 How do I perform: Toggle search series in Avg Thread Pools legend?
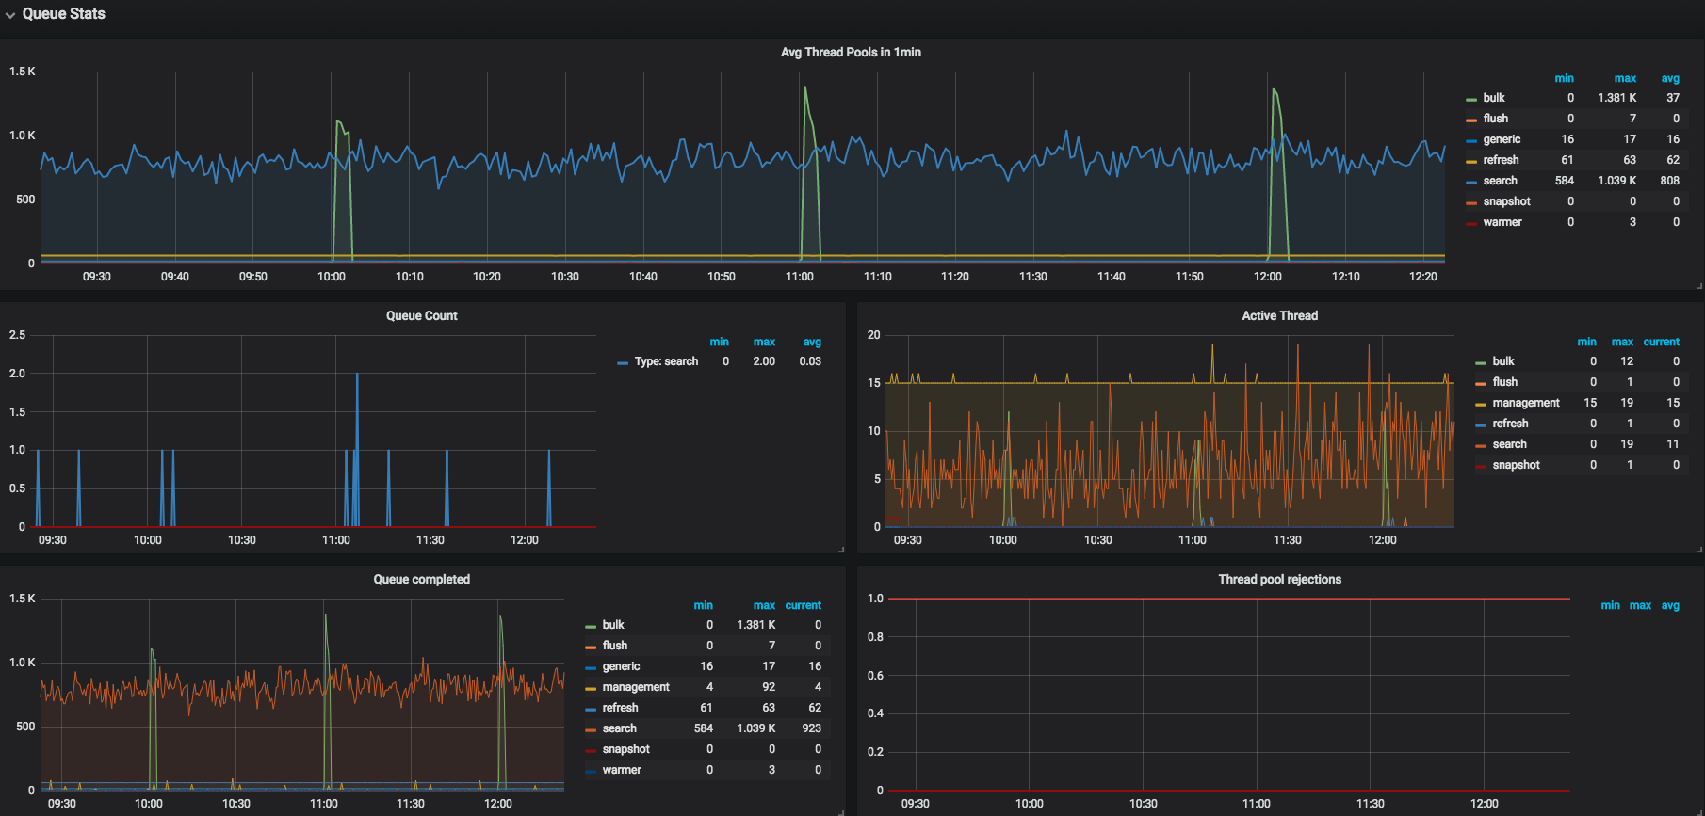pos(1500,181)
